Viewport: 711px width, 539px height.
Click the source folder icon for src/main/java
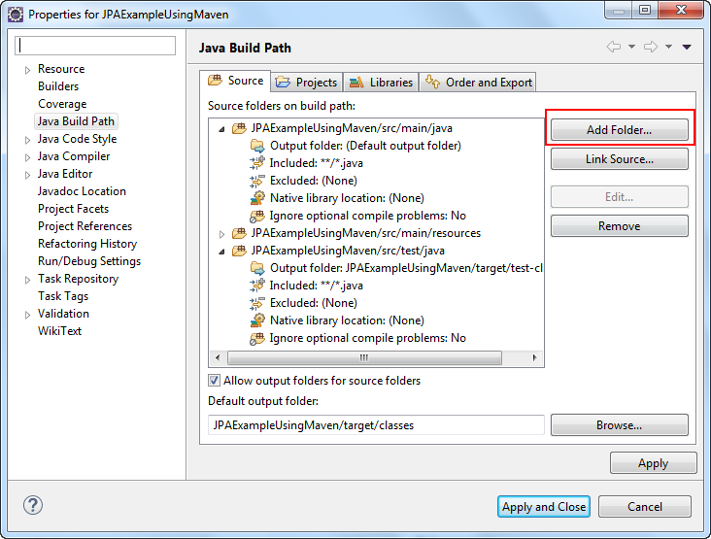(239, 128)
